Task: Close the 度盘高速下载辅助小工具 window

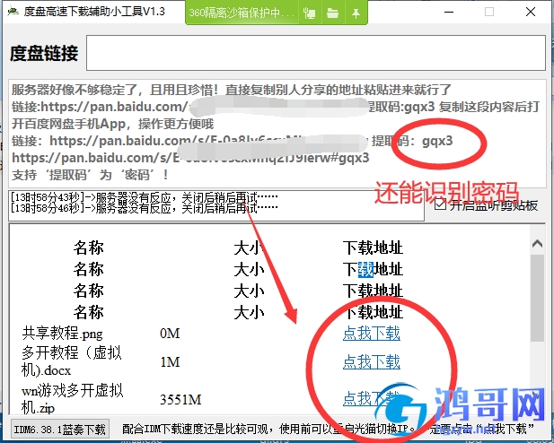Action: click(x=531, y=12)
